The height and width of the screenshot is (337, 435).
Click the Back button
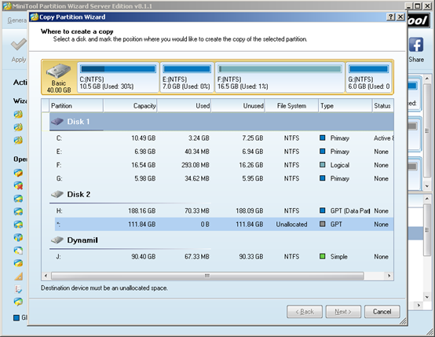[305, 312]
